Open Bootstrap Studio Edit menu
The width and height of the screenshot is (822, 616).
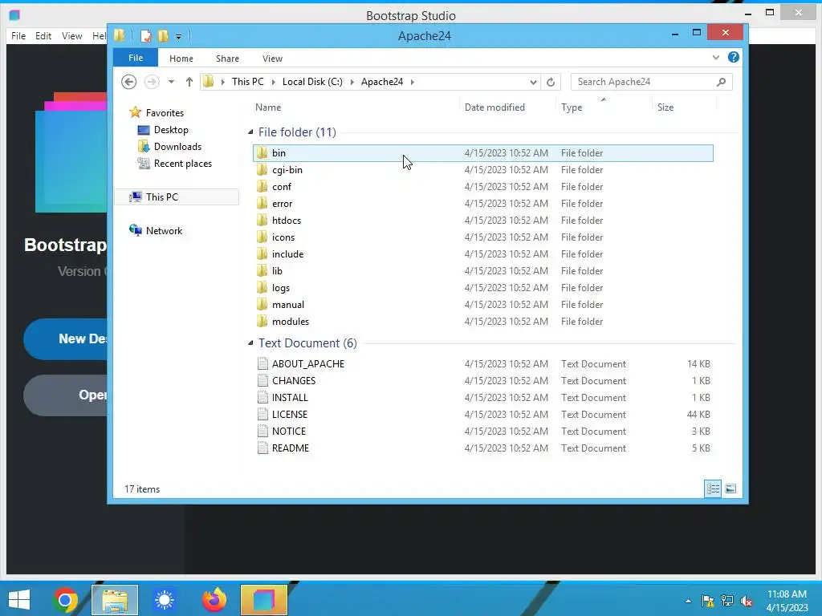coord(43,35)
